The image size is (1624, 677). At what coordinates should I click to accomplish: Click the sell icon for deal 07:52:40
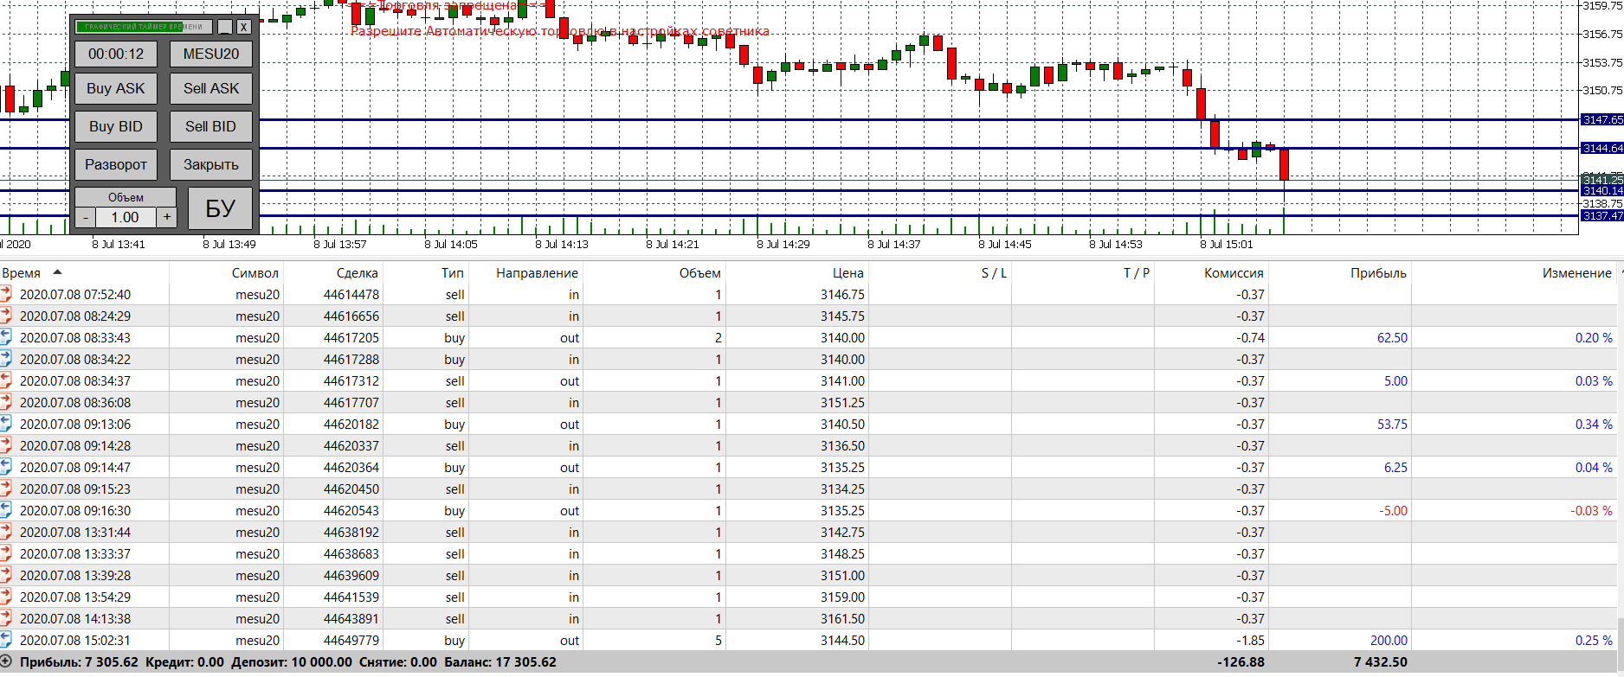click(6, 294)
